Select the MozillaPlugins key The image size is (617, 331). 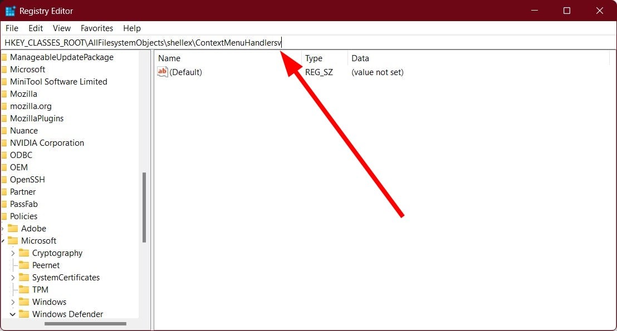click(x=37, y=118)
